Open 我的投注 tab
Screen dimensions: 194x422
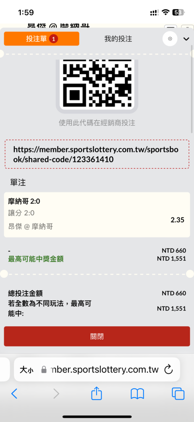pos(118,39)
